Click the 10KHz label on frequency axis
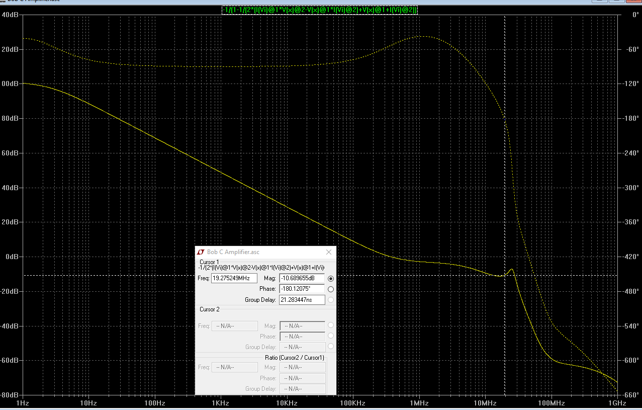642x410 pixels. 287,403
